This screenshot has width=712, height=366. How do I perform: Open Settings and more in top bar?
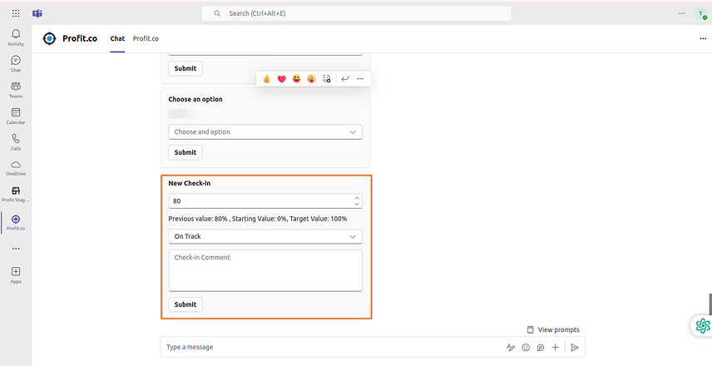point(681,13)
